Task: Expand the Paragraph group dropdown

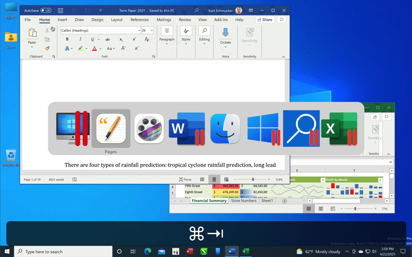Action: (167, 44)
